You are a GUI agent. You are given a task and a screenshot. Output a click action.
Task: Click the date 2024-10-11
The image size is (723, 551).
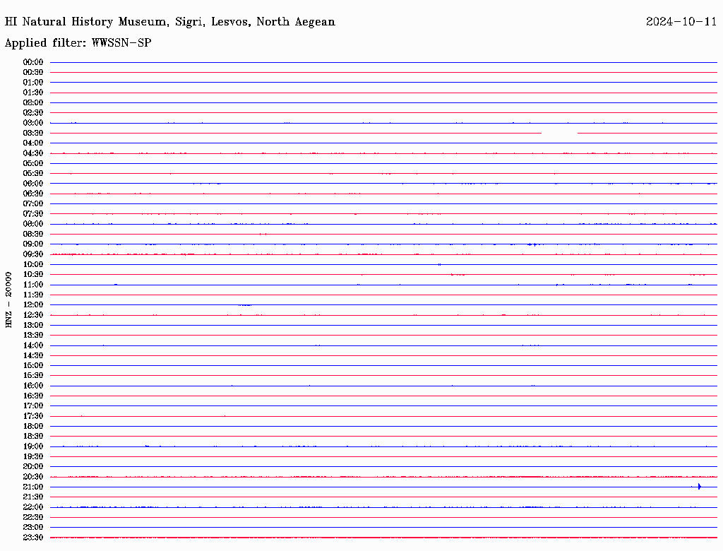pyautogui.click(x=681, y=22)
